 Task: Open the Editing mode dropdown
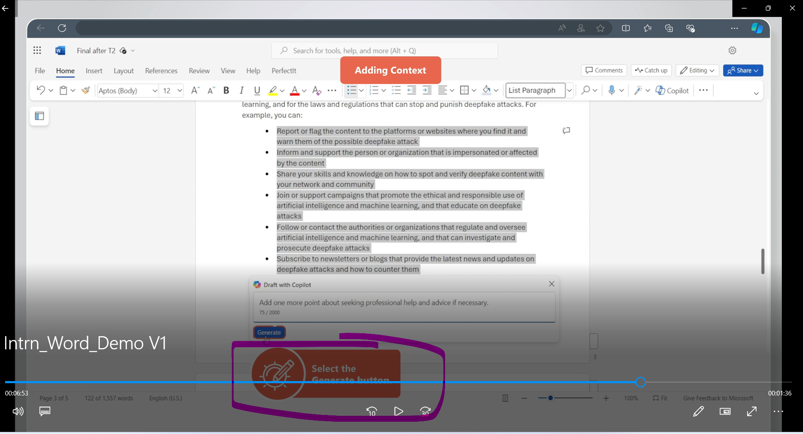(x=697, y=70)
